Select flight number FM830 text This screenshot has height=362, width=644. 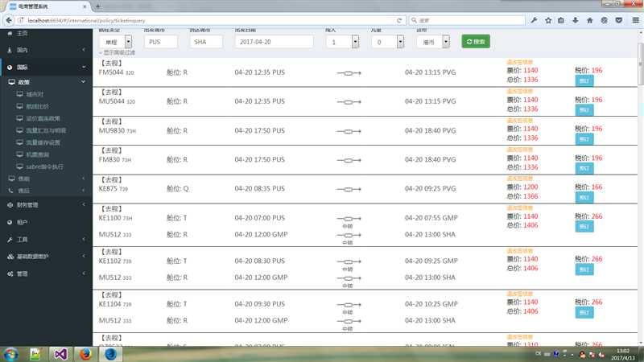coord(109,159)
